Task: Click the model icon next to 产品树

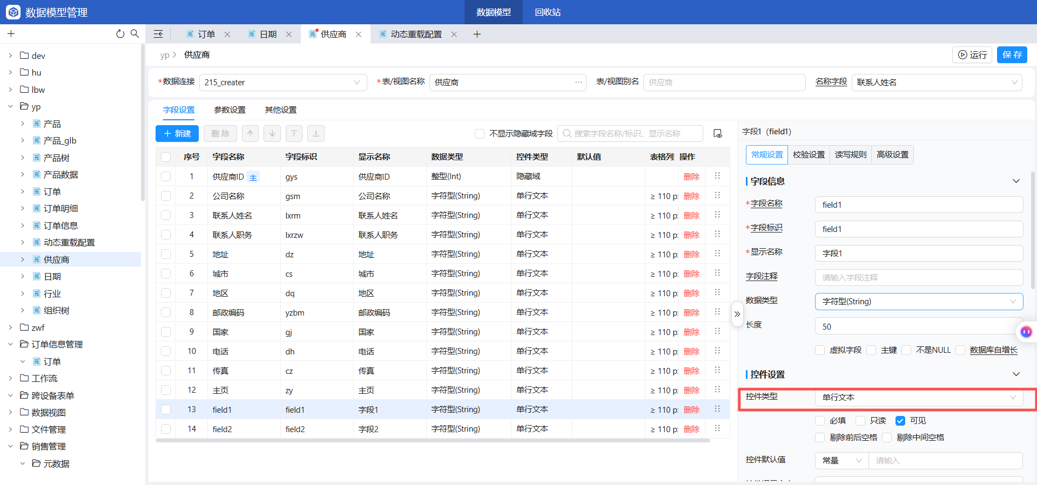Action: click(x=37, y=158)
